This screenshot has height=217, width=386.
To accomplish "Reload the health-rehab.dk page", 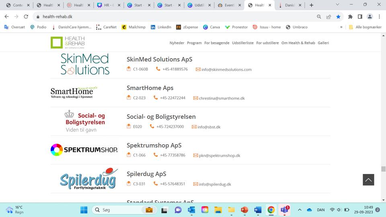I will pyautogui.click(x=26, y=16).
